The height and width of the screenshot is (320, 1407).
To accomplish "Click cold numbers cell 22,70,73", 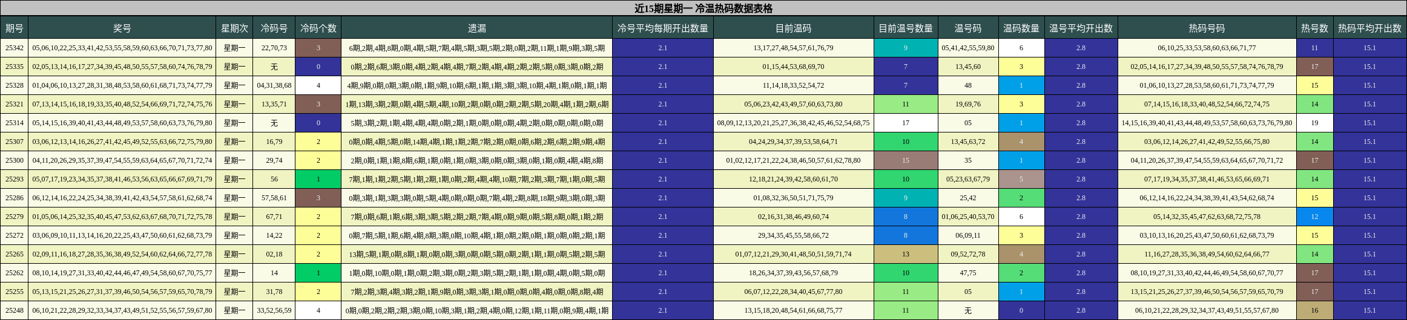I will tap(274, 48).
